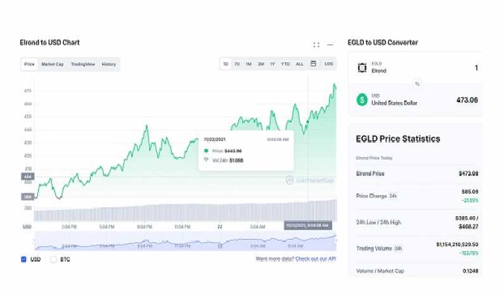Open the TradingView tab
Screen dimensions: 504x298
click(x=83, y=64)
